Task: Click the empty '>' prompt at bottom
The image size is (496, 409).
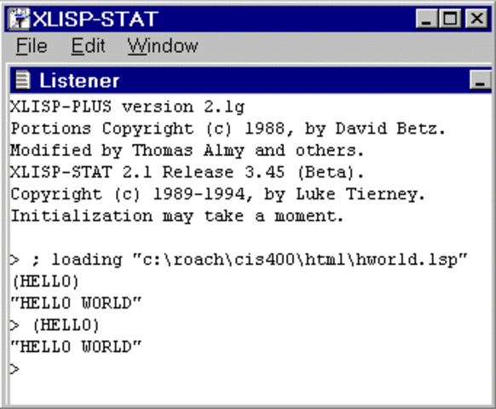Action: click(x=14, y=369)
